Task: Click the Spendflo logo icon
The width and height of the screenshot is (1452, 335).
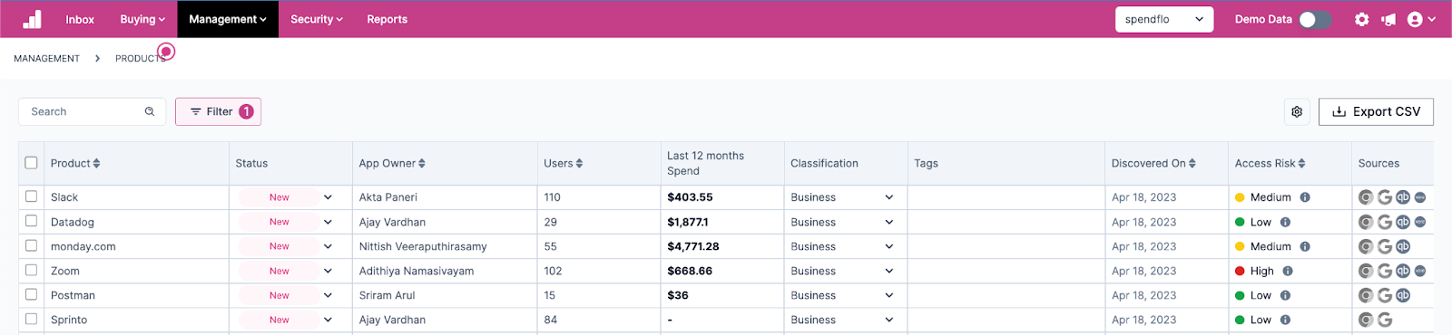Action: coord(33,19)
